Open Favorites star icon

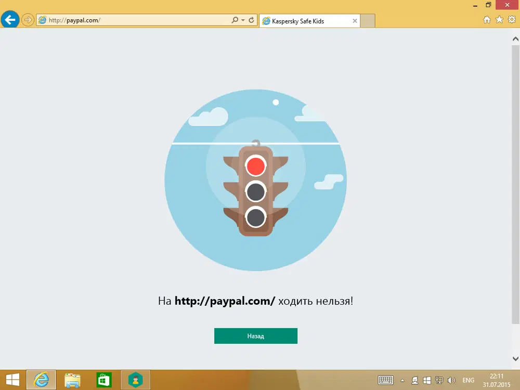(x=499, y=20)
